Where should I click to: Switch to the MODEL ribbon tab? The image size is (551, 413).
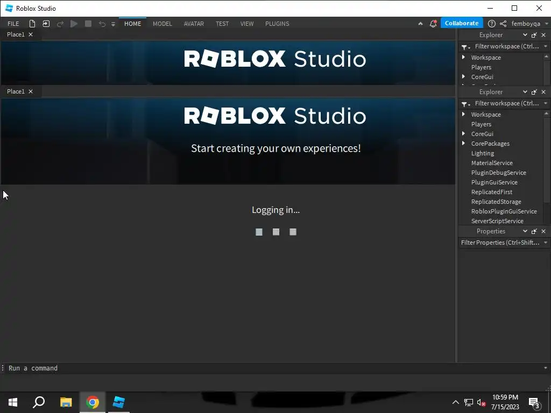[x=163, y=24]
